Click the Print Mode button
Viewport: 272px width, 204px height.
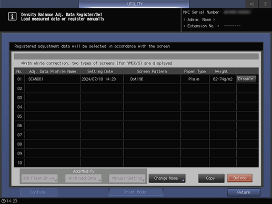136,192
